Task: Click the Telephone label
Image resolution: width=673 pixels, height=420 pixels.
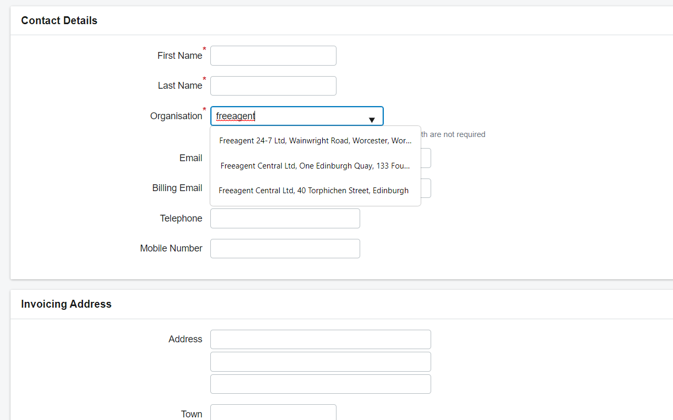Action: click(181, 218)
